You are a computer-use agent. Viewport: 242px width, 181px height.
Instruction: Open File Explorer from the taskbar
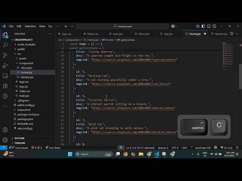point(141,154)
